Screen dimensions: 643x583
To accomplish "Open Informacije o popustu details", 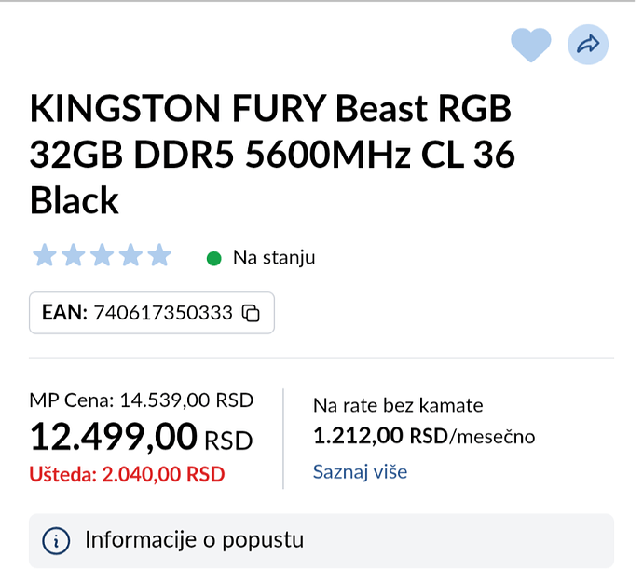I will tap(194, 540).
